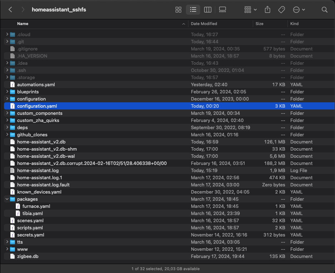Screen dimensions: 335x273
Task: Expand the .git folder
Action: (7, 42)
